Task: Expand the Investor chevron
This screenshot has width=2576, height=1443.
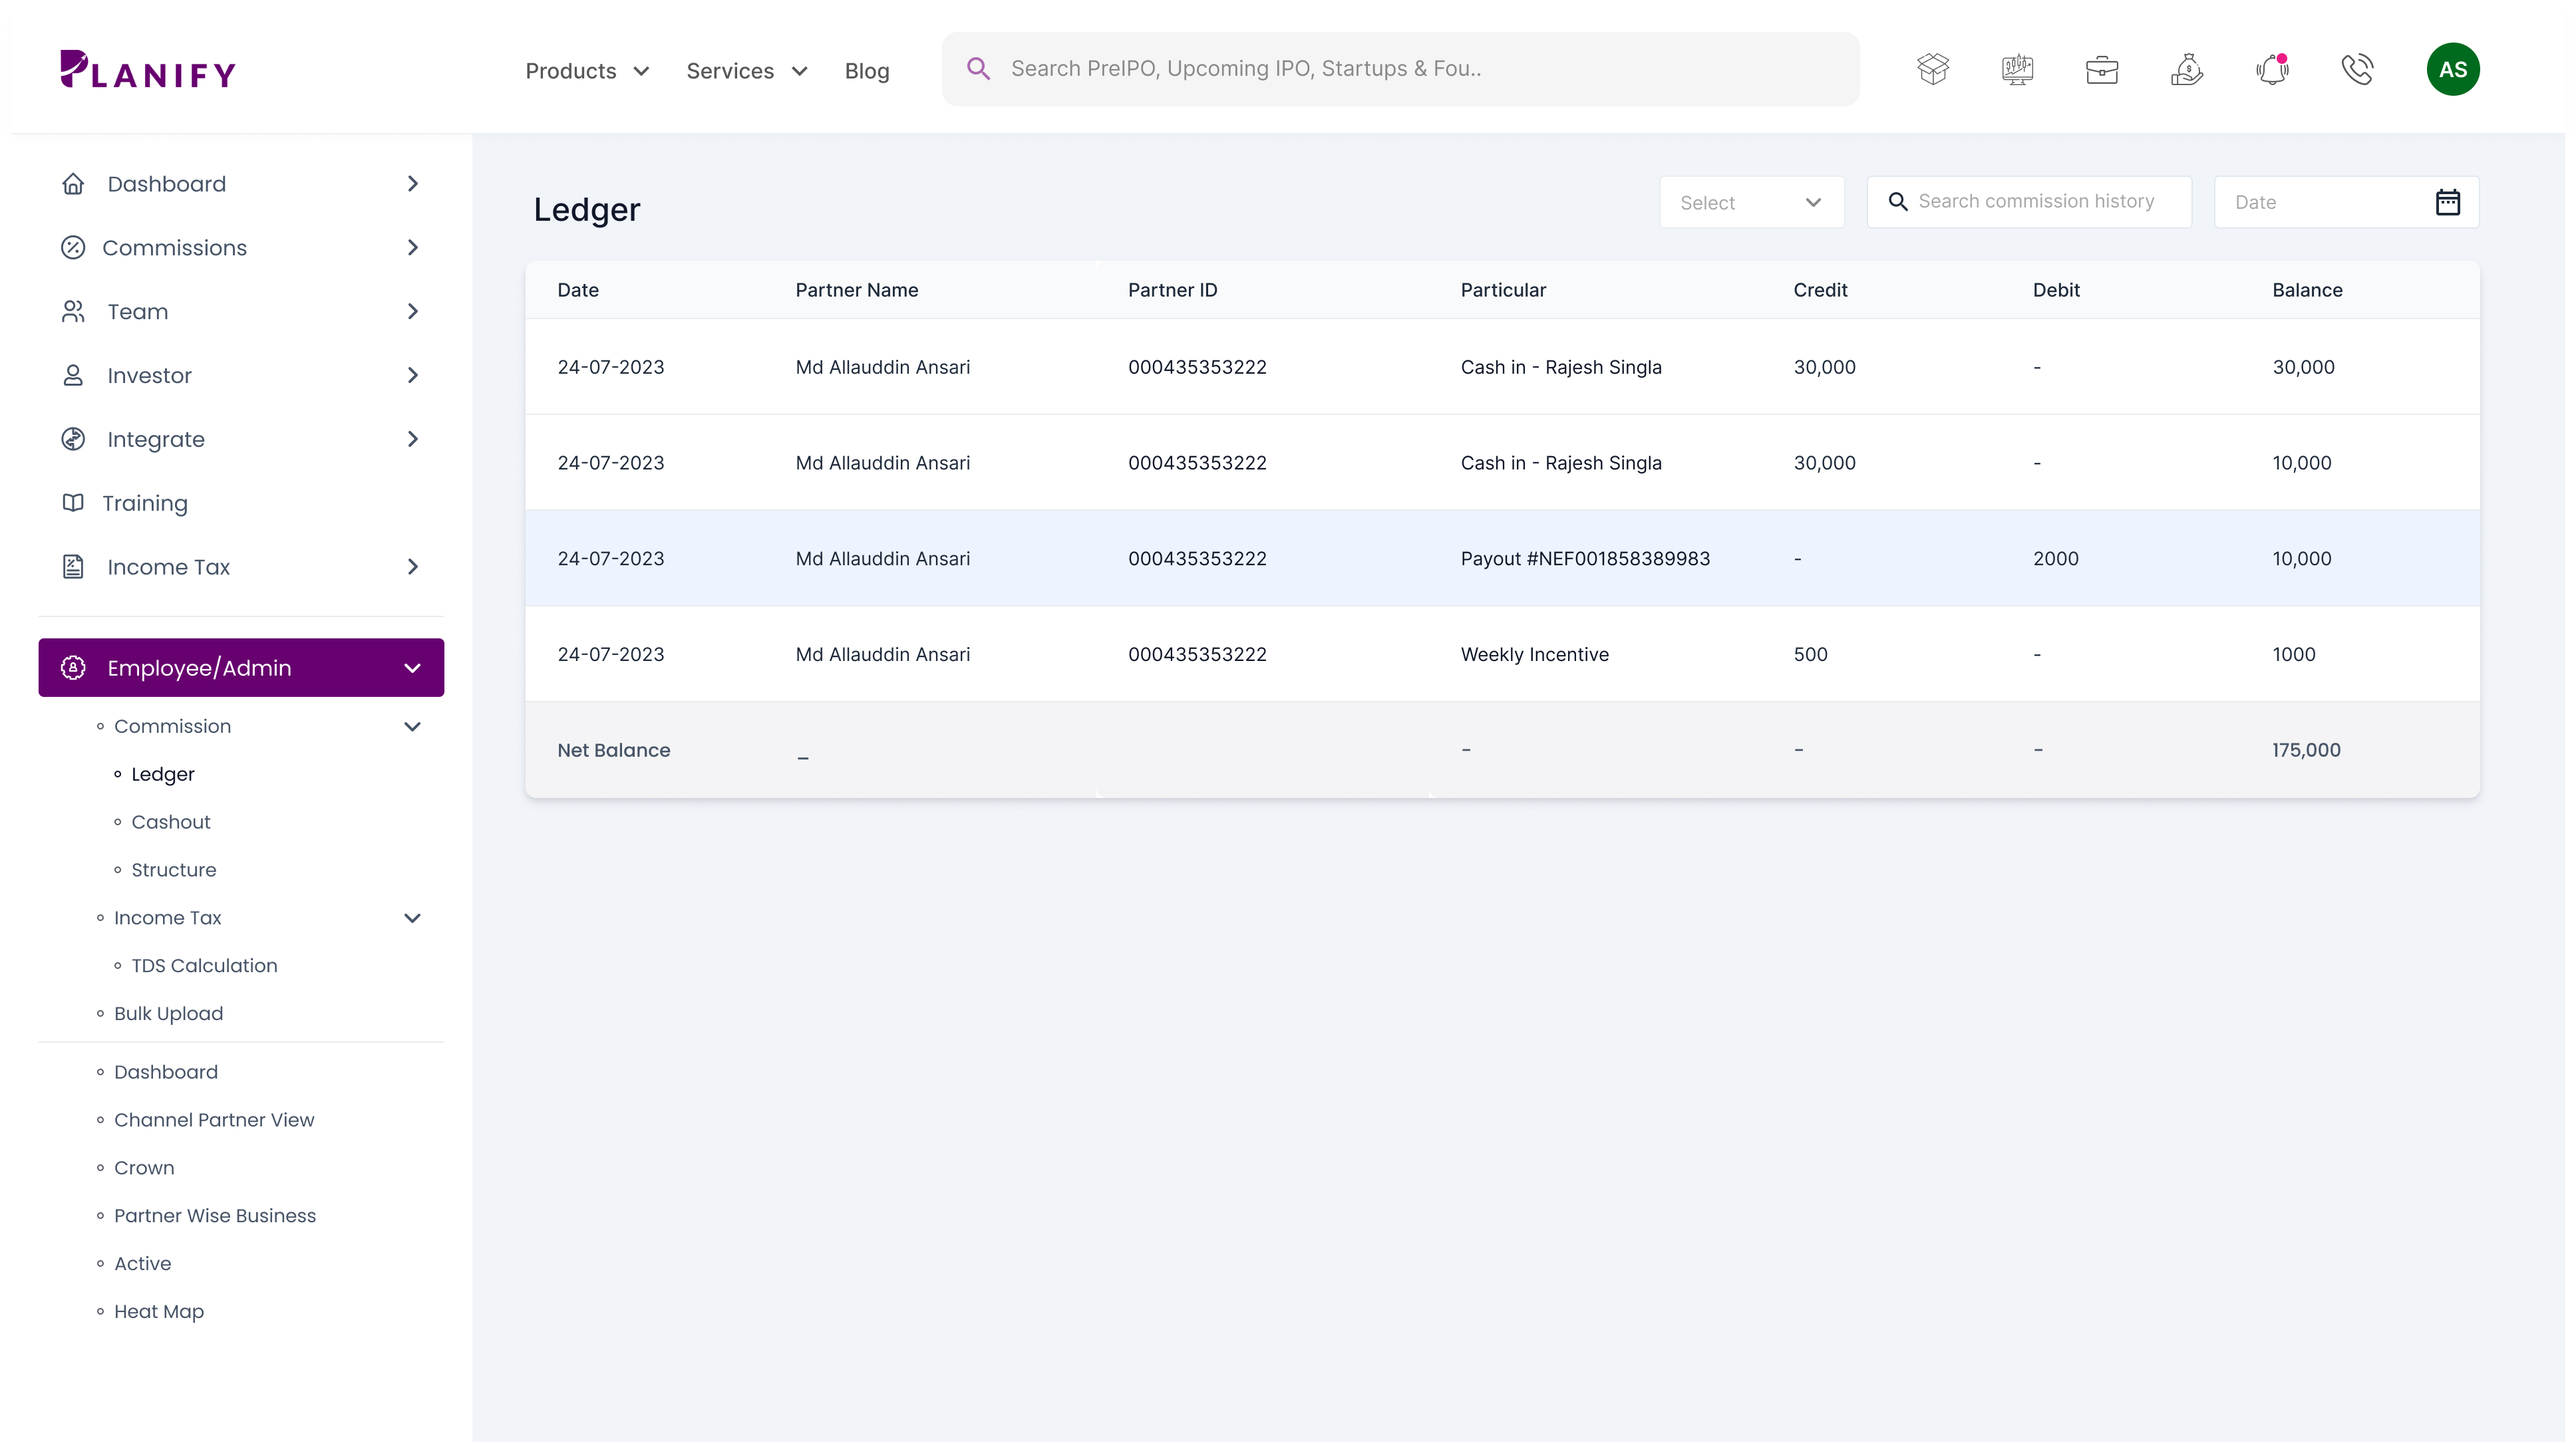Action: click(413, 376)
